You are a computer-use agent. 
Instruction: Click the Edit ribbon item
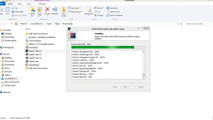98,12
